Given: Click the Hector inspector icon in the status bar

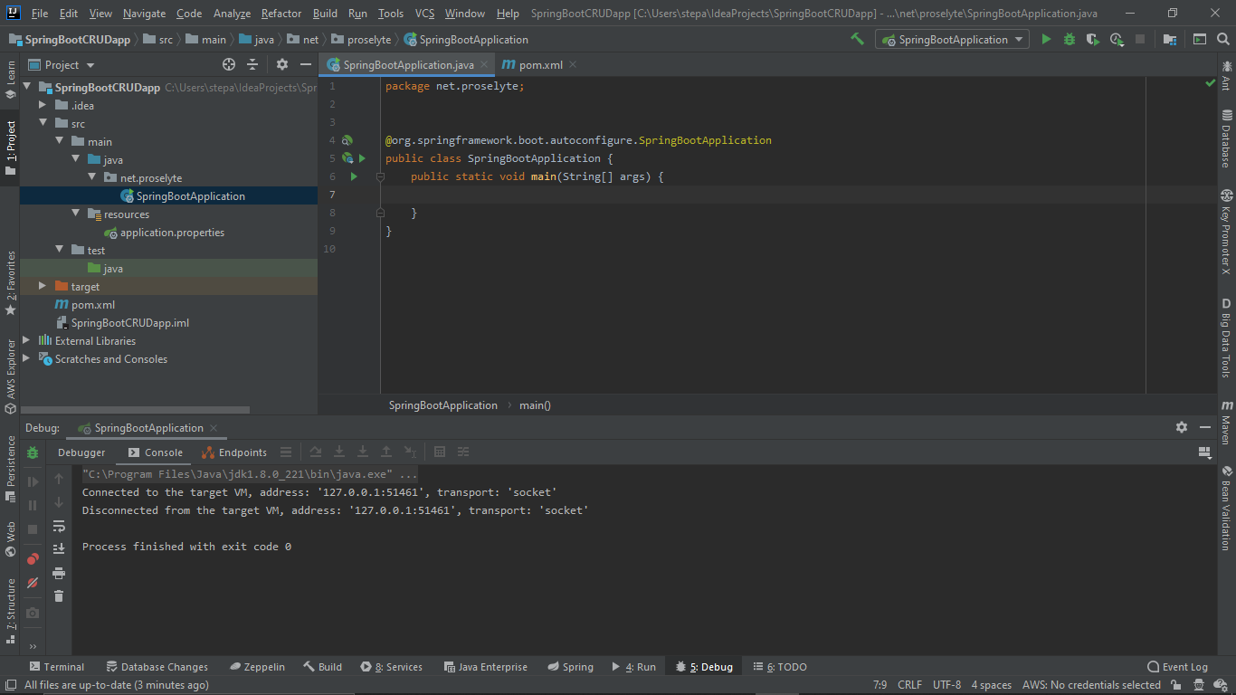Looking at the screenshot, I should [x=1199, y=685].
